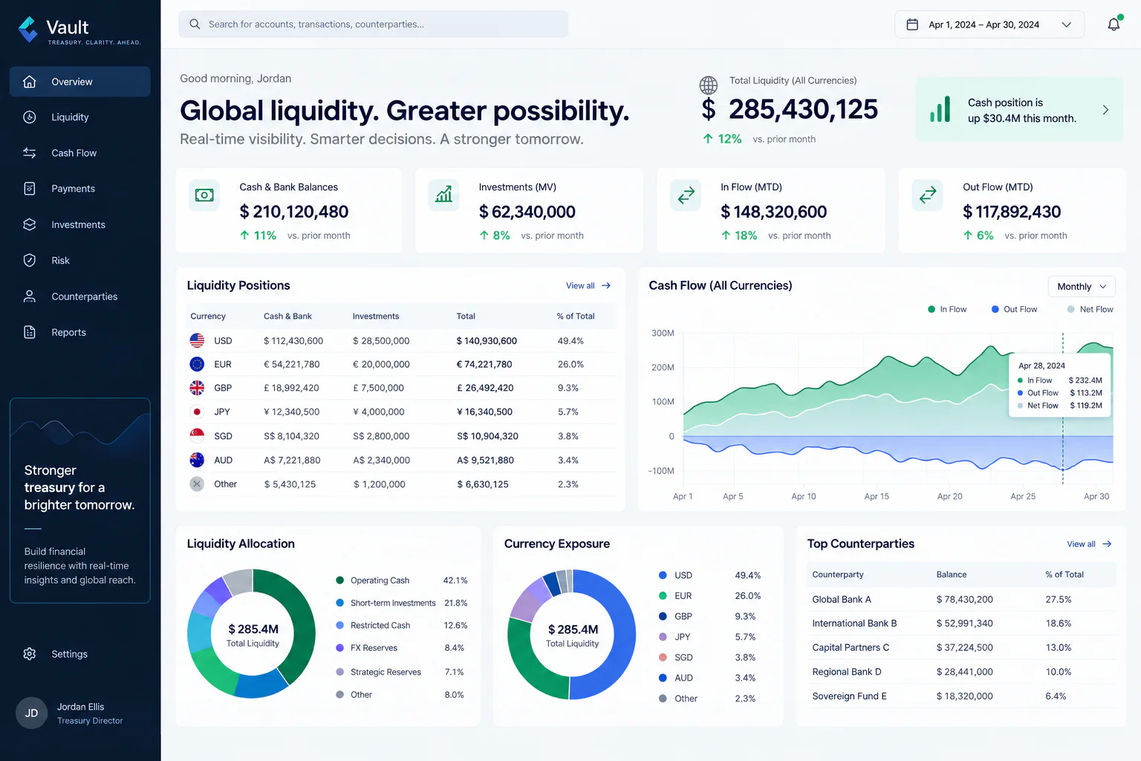Toggle In Flow series in chart legend
Viewport: 1141px width, 761px height.
pos(947,309)
